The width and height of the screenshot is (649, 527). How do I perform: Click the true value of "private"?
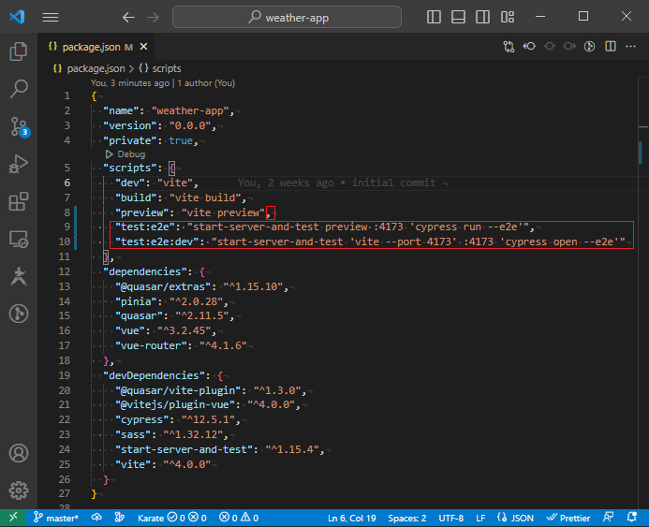click(x=181, y=140)
